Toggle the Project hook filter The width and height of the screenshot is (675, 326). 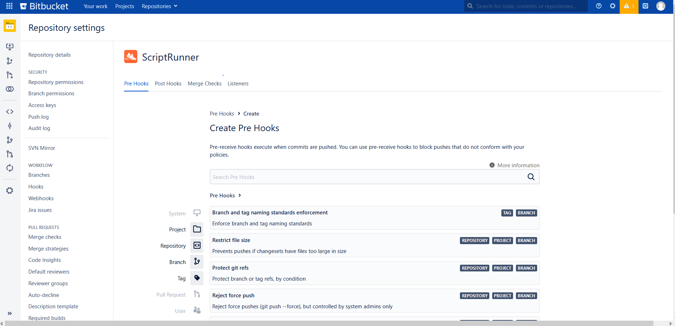click(197, 229)
